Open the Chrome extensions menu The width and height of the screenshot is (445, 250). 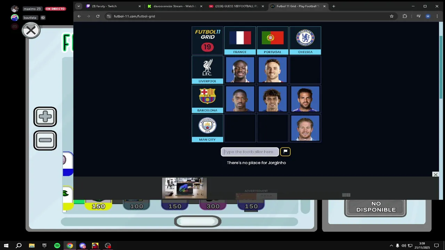click(405, 16)
